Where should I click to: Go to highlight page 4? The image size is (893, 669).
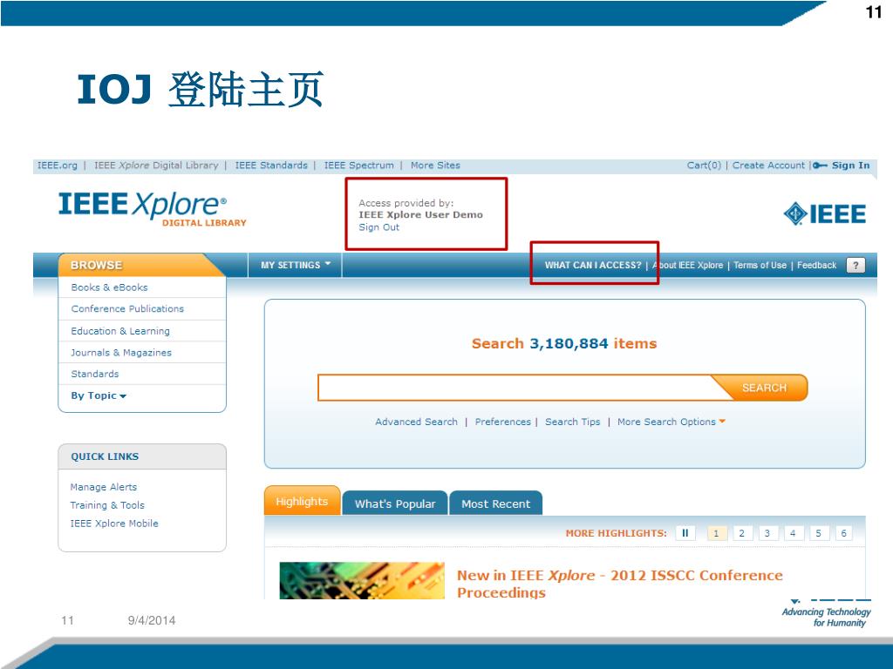point(793,533)
